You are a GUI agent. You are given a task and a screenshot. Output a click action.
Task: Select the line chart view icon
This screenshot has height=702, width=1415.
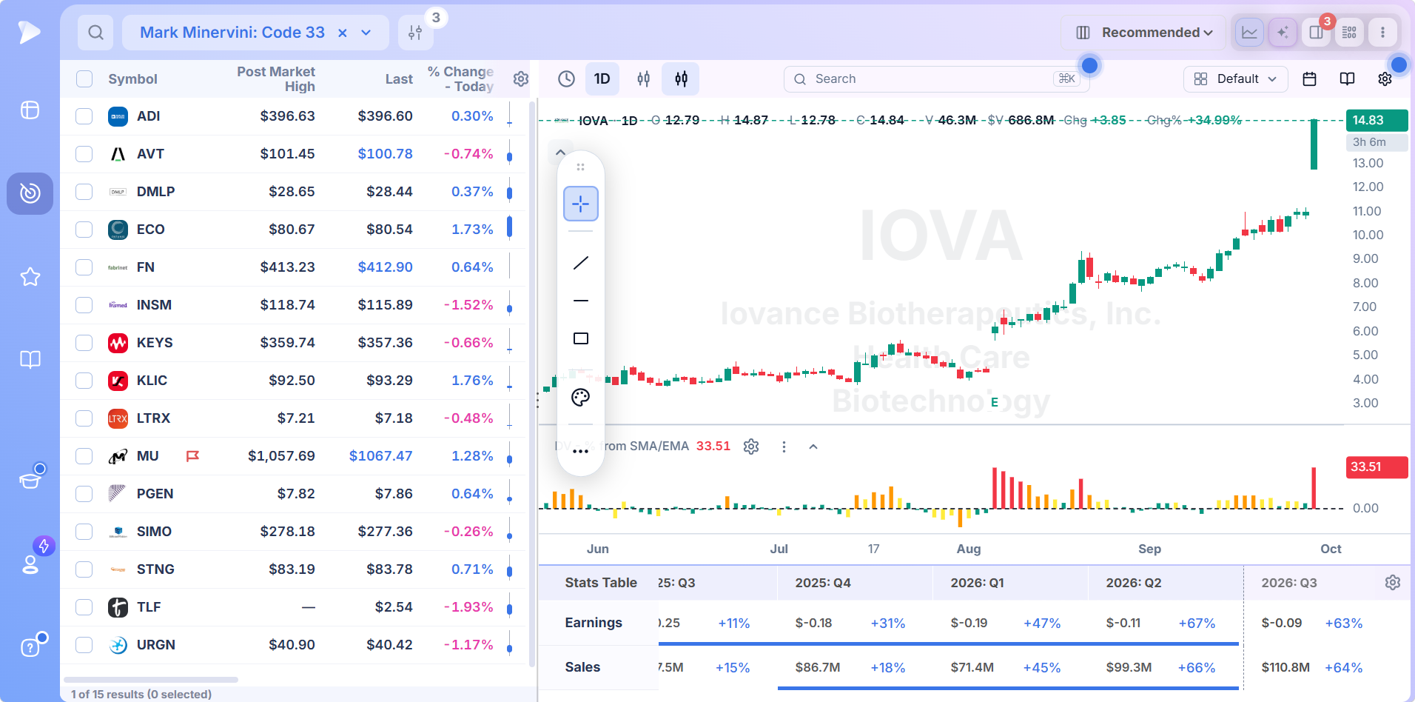point(1249,33)
